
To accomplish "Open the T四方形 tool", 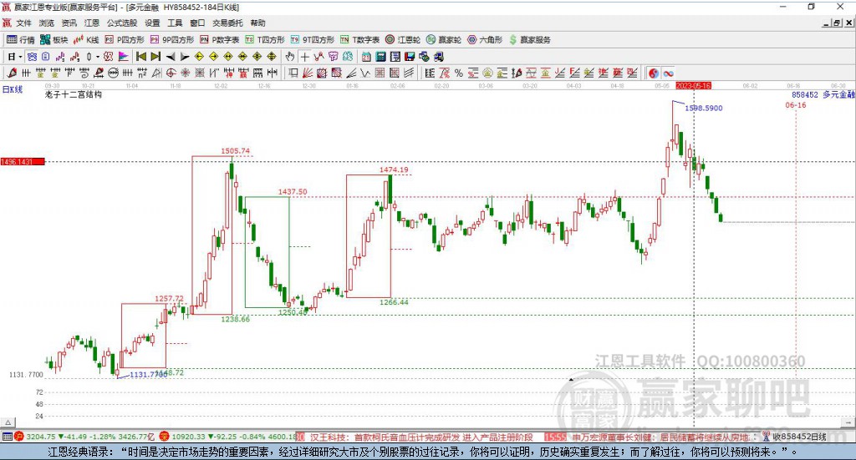I will (x=265, y=40).
